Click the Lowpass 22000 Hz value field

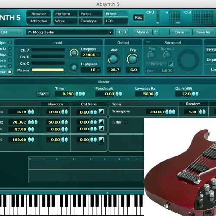coord(91,55)
